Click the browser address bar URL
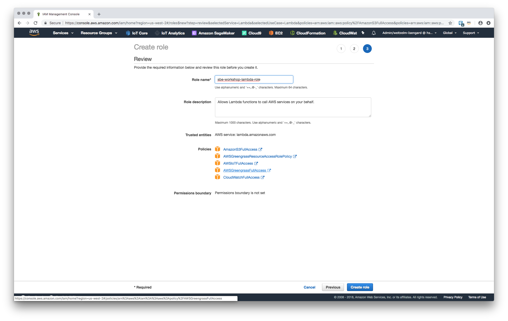 pyautogui.click(x=254, y=23)
